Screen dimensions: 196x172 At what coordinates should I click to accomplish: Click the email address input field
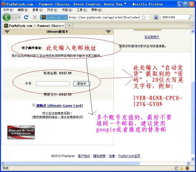pyautogui.click(x=76, y=48)
